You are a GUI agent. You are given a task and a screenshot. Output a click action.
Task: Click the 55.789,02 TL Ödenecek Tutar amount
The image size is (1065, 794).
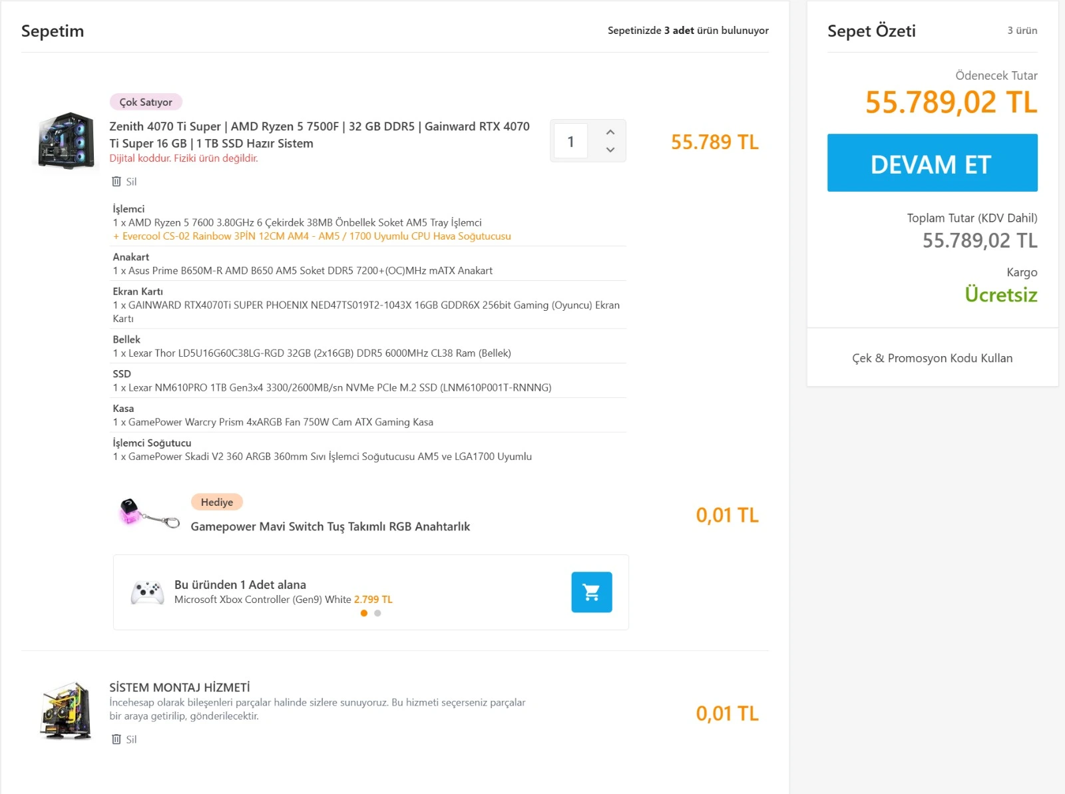tap(951, 102)
